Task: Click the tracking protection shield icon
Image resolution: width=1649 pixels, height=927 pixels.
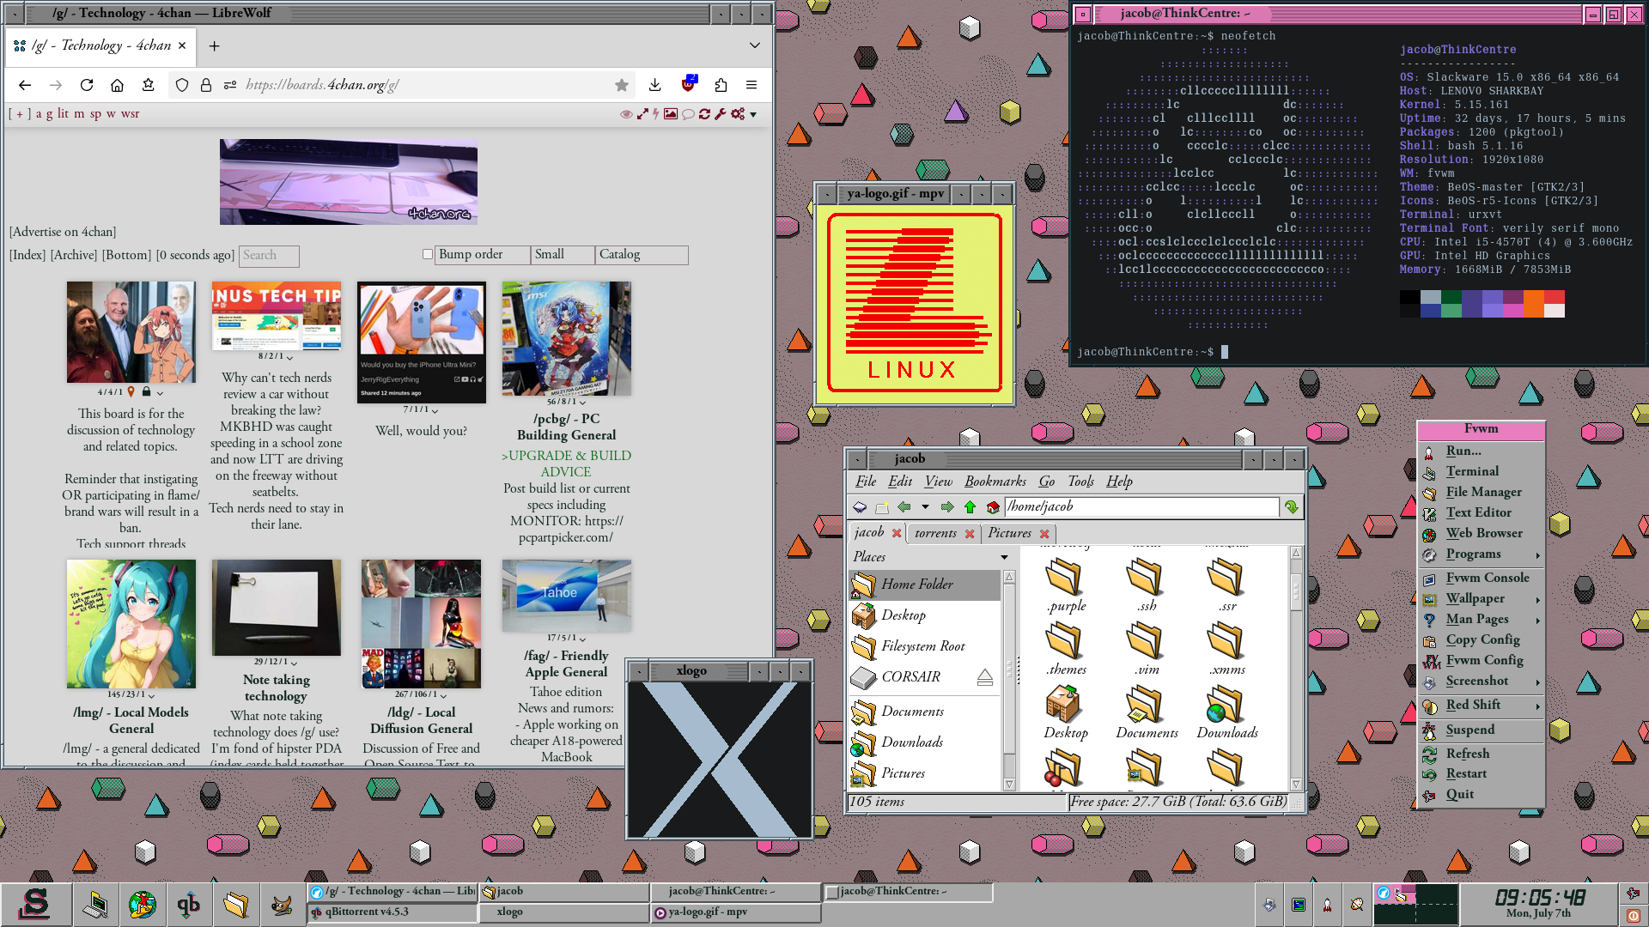Action: [x=181, y=85]
